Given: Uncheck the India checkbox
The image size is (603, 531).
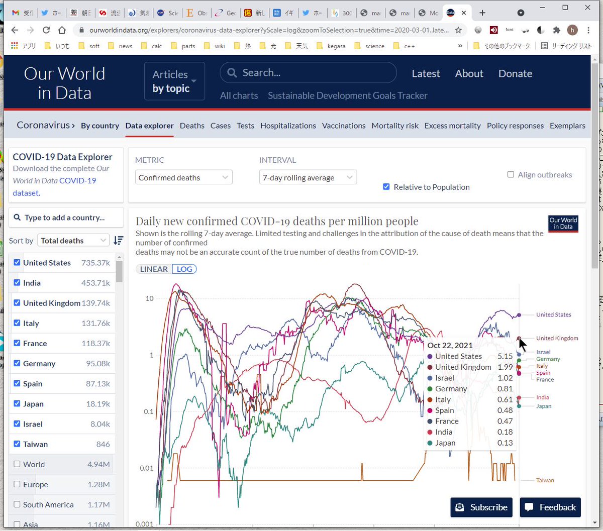Looking at the screenshot, I should click(17, 283).
